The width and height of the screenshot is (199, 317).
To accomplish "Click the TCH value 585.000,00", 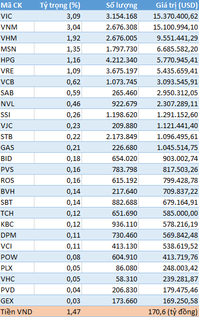I will click(180, 213).
